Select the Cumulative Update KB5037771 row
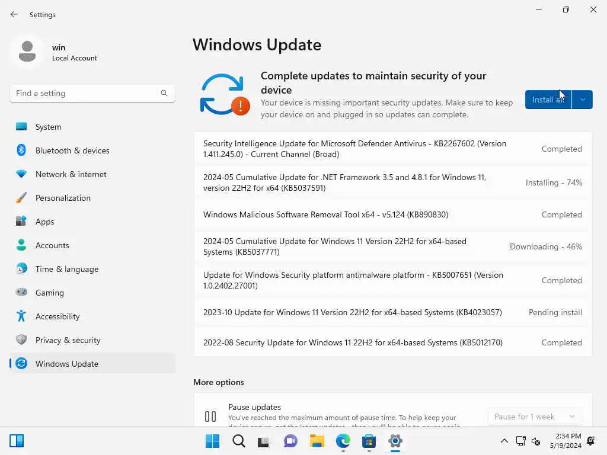 click(392, 246)
